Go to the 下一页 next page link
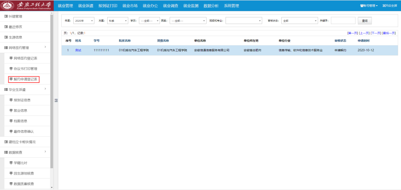 (375, 33)
